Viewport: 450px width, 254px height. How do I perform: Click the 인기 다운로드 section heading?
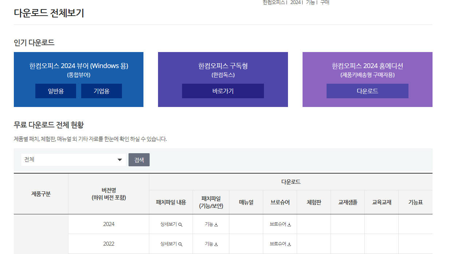34,43
